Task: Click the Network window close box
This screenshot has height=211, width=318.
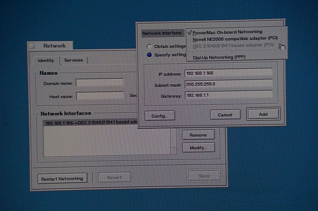Action: [x=32, y=46]
